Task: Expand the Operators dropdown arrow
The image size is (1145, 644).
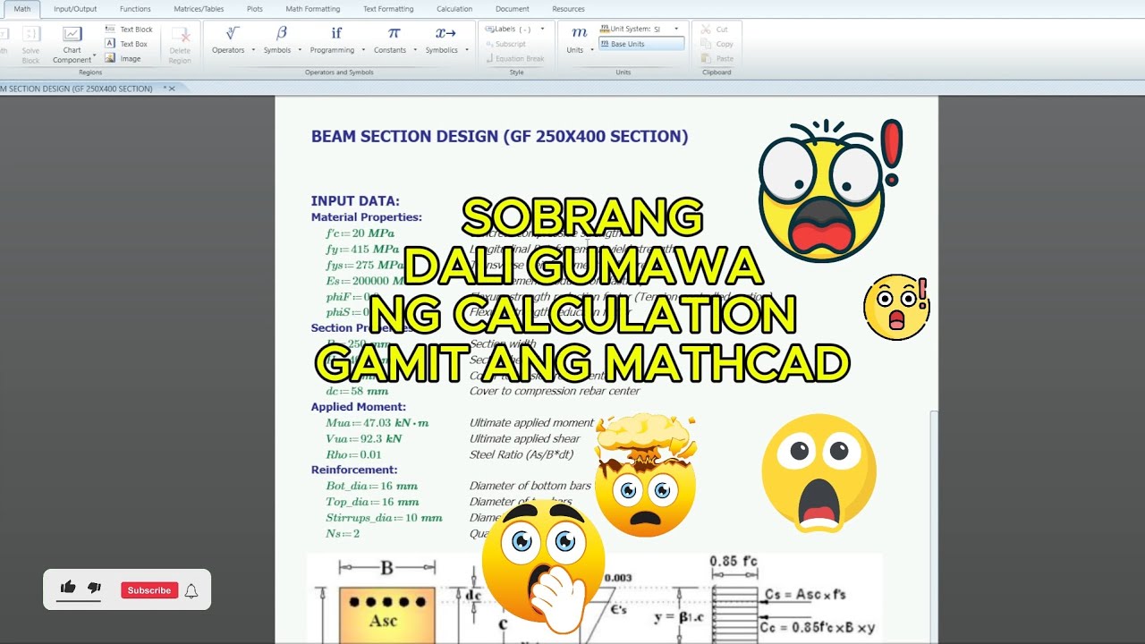Action: (x=254, y=50)
